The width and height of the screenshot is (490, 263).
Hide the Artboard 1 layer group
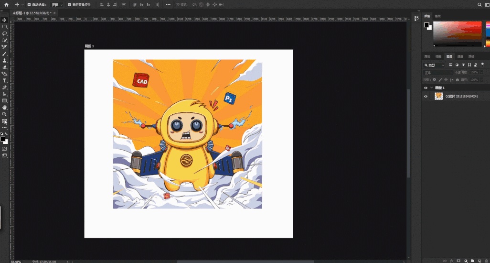click(426, 88)
